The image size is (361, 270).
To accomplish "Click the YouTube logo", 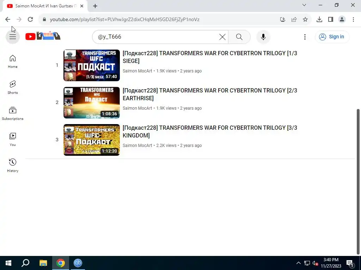I will coord(43,36).
